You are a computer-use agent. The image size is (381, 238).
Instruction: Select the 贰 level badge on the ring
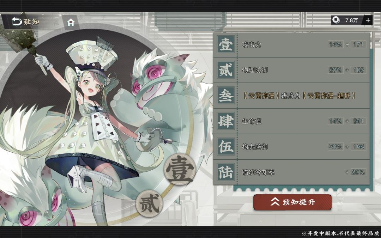[x=149, y=203]
